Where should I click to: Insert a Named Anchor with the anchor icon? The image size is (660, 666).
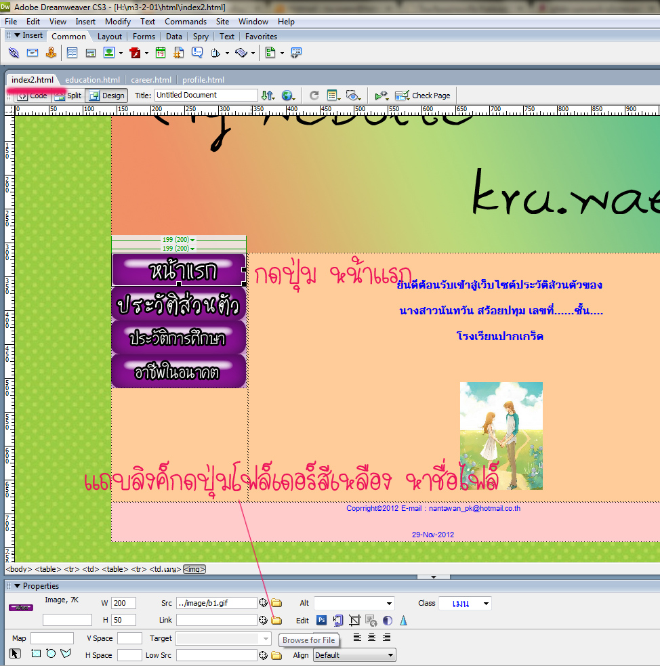[x=51, y=53]
